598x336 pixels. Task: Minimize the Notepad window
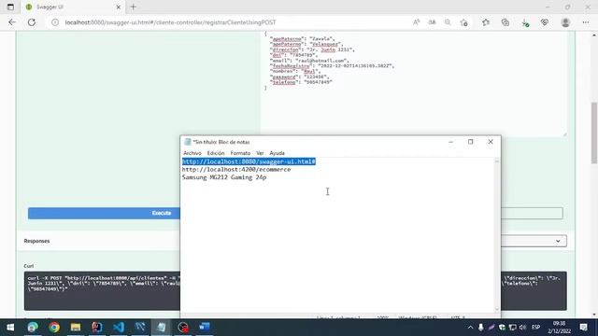[x=450, y=142]
